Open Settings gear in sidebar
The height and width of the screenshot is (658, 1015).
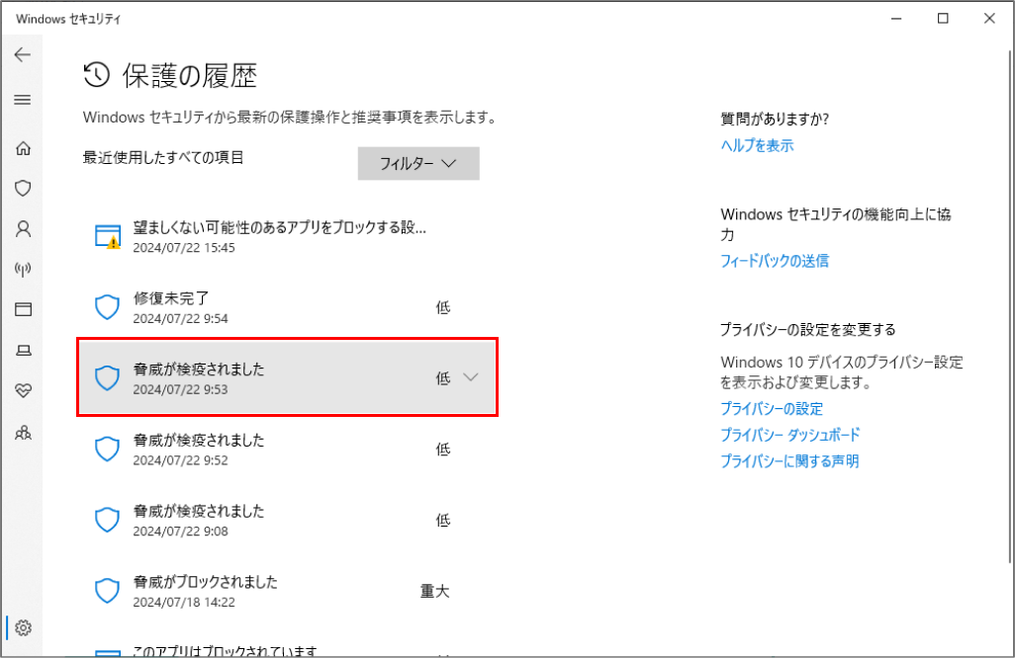[x=24, y=627]
